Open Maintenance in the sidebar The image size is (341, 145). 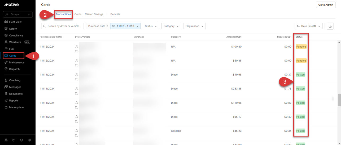[17, 62]
